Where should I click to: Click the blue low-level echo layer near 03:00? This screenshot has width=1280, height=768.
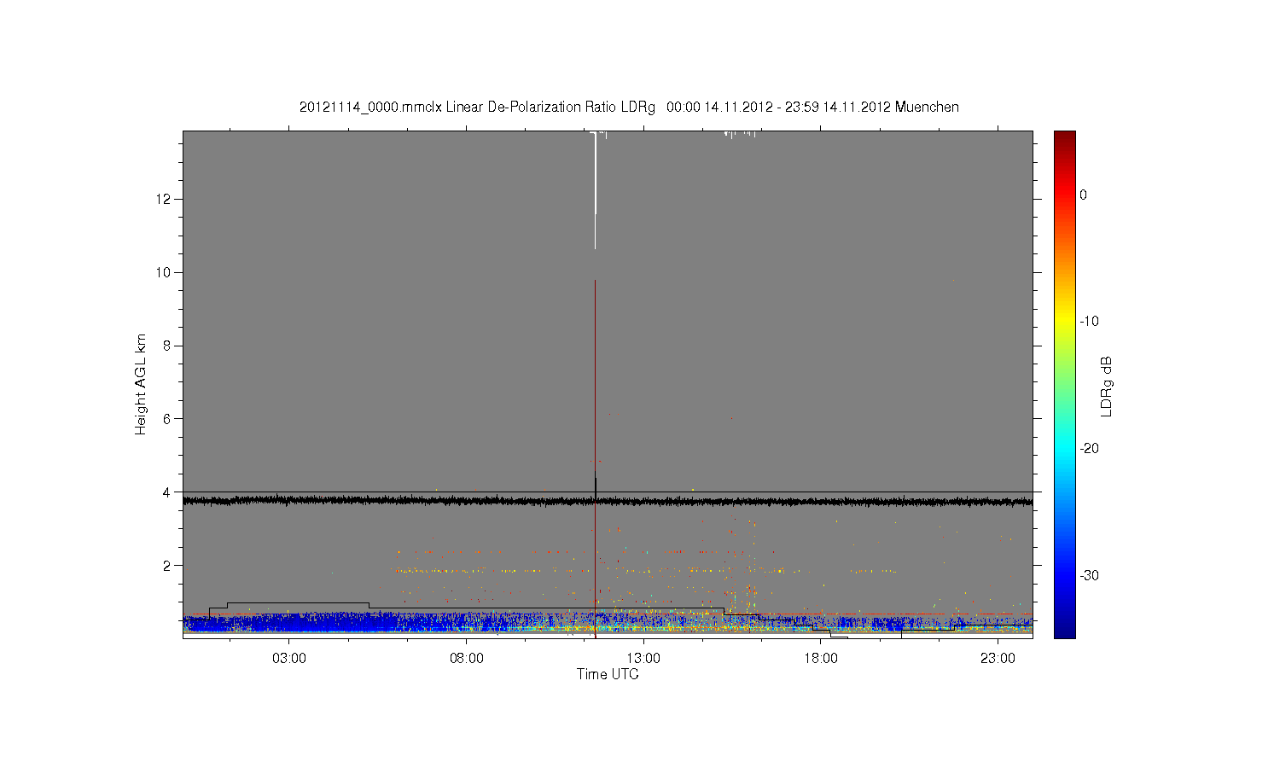click(x=289, y=622)
